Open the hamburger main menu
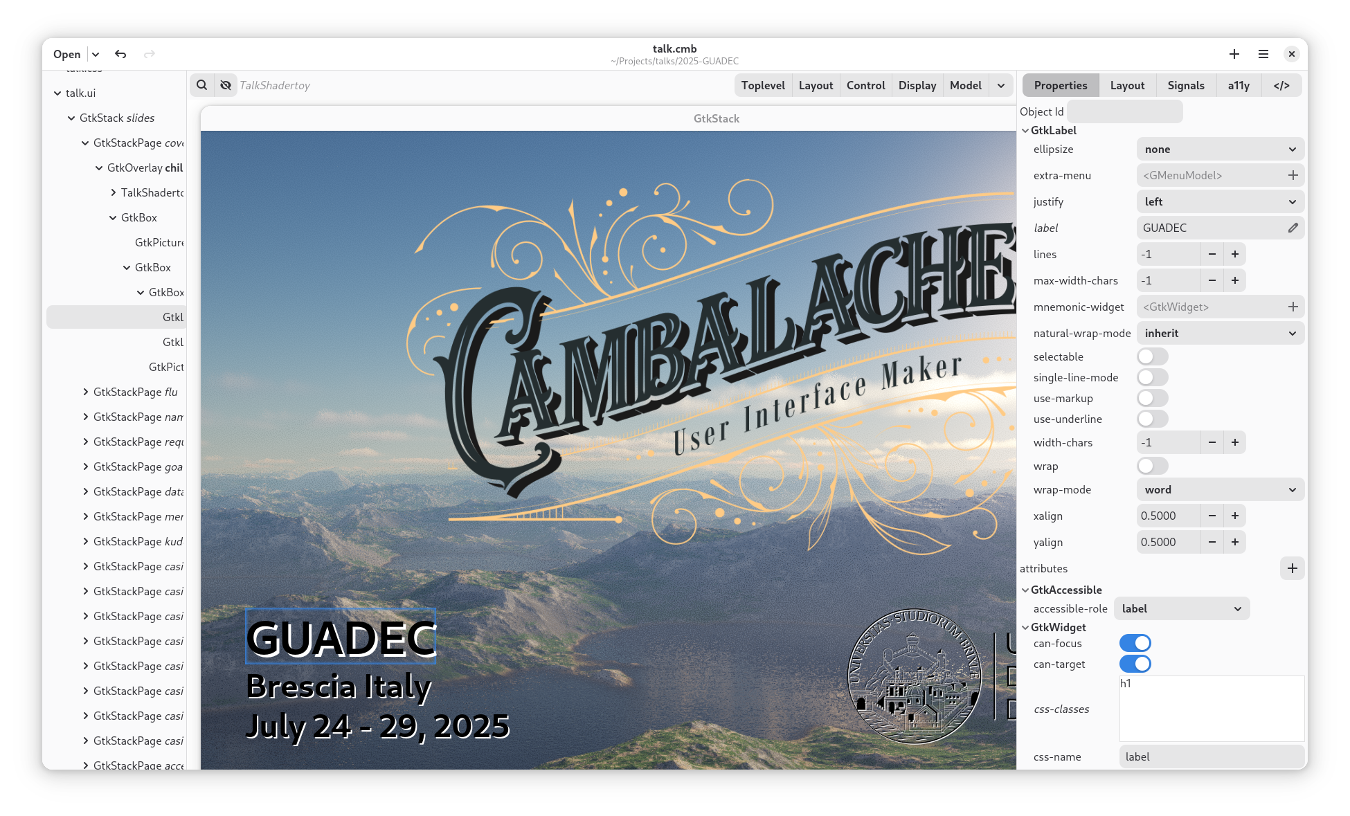 [1263, 54]
